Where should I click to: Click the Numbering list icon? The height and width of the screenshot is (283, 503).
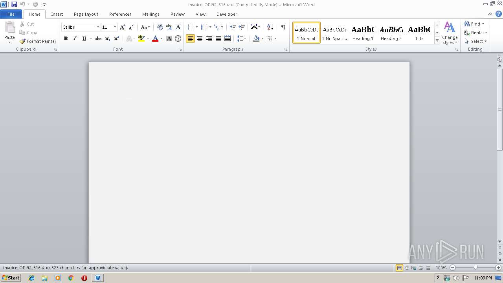coord(204,27)
